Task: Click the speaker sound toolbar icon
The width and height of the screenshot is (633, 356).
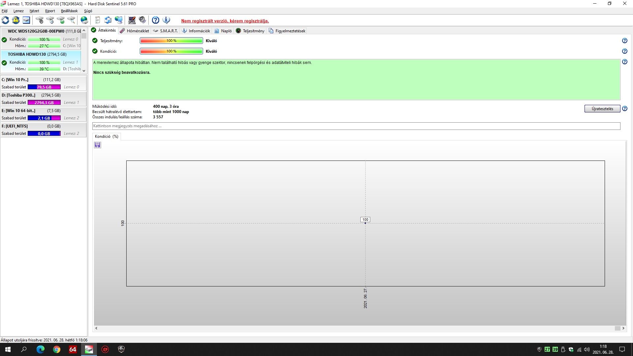Action: (142, 20)
